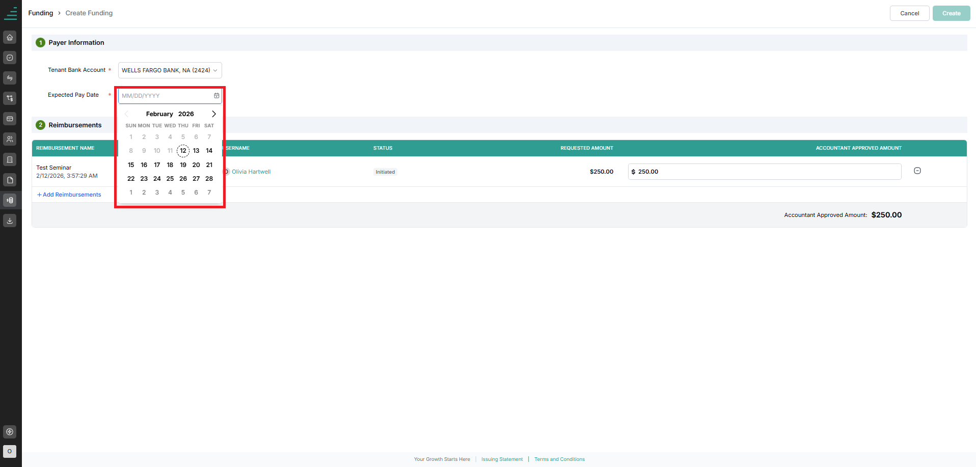Screen dimensions: 976x467
Task: Open the download sidebar icon
Action: [x=10, y=221]
